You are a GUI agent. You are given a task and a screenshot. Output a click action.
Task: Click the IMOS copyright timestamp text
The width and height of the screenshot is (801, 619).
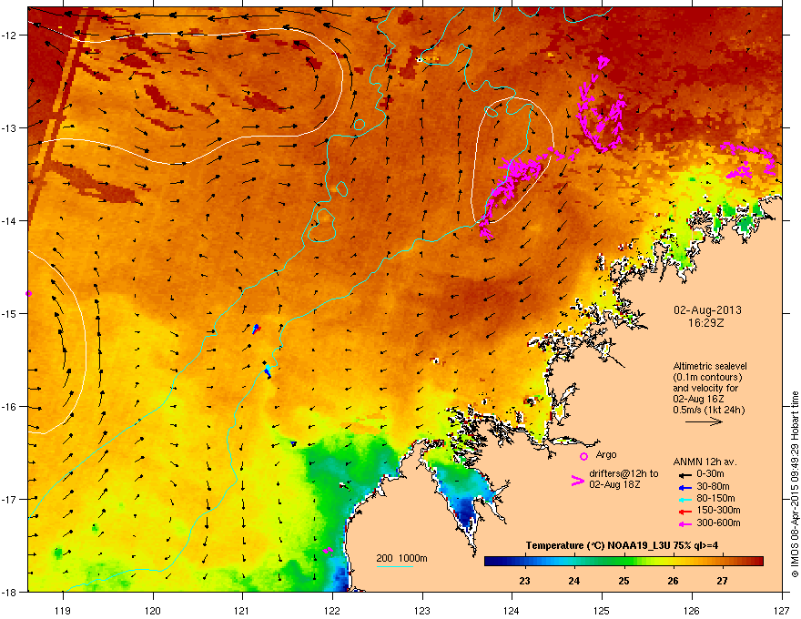pos(795,484)
